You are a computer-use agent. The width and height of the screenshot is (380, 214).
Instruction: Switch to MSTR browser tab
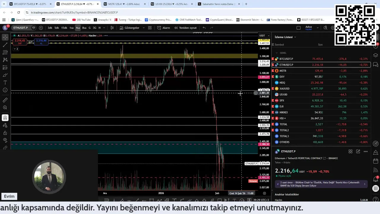pos(122,4)
